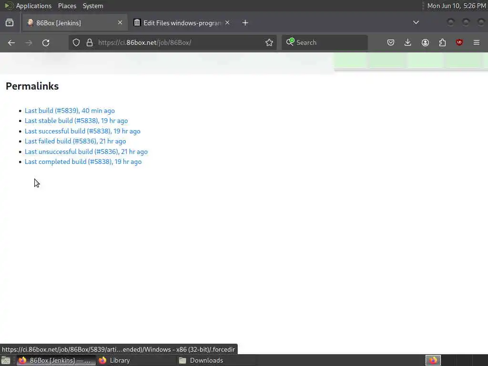Open Last failed build (#5836) link
This screenshot has width=488, height=366.
75,141
